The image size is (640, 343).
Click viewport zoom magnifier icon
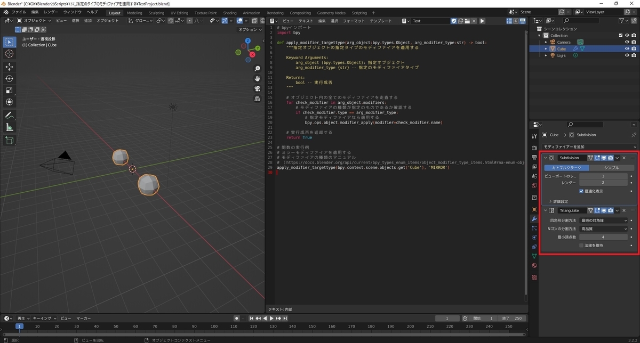[258, 69]
